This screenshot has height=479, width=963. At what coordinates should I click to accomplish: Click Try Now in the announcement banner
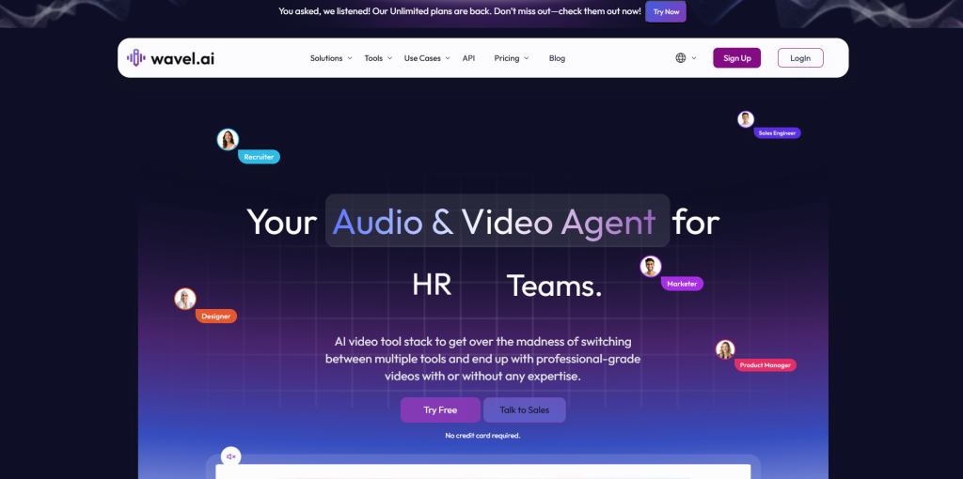click(x=666, y=12)
